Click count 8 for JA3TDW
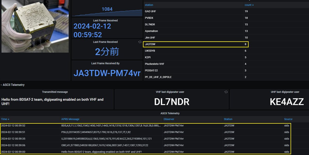The height and width of the screenshot is (155, 309). tap(246, 44)
